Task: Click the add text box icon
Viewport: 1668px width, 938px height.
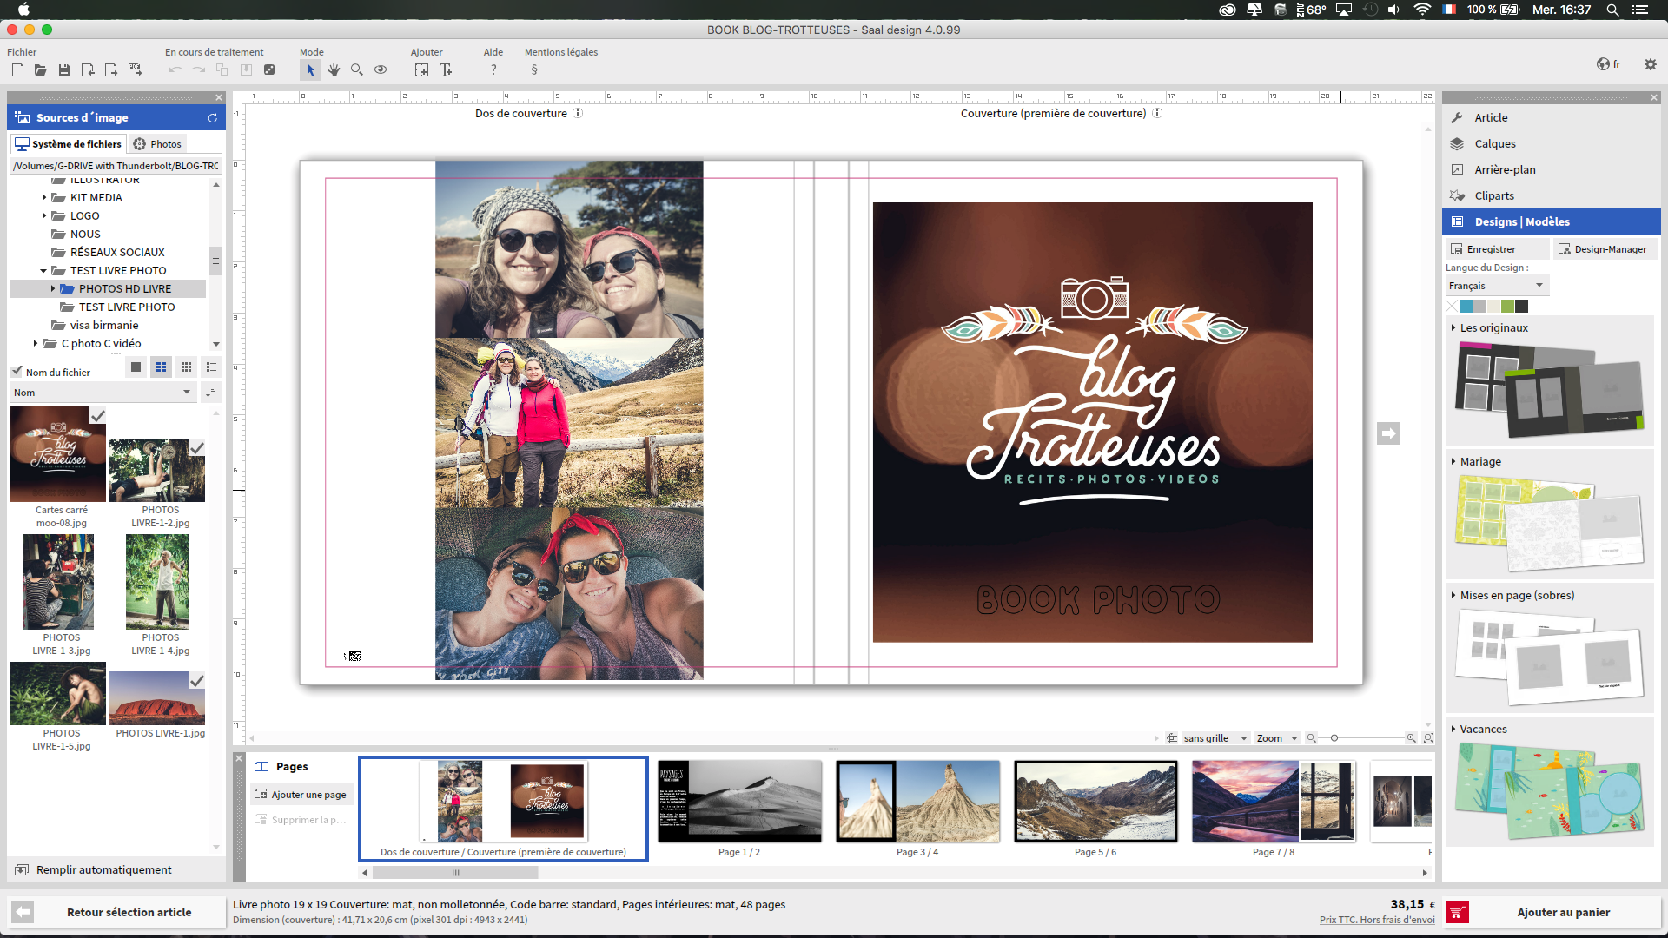Action: tap(446, 70)
